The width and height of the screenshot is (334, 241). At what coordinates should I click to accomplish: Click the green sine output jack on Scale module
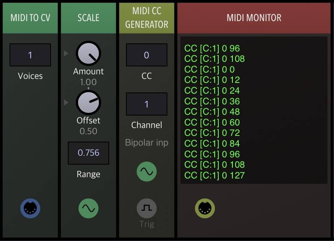pyautogui.click(x=88, y=208)
